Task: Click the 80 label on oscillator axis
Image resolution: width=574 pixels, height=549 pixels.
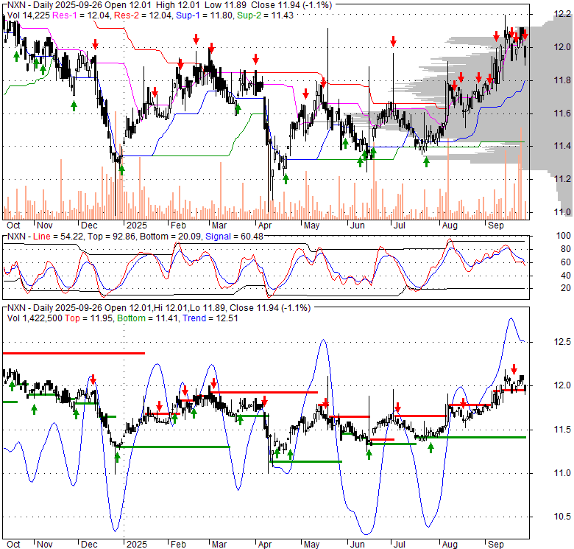Action: point(566,249)
